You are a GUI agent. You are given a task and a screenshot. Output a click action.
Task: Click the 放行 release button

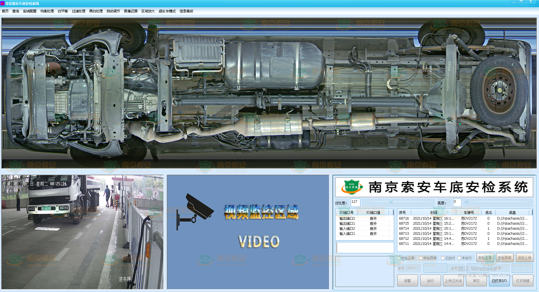[431, 281]
